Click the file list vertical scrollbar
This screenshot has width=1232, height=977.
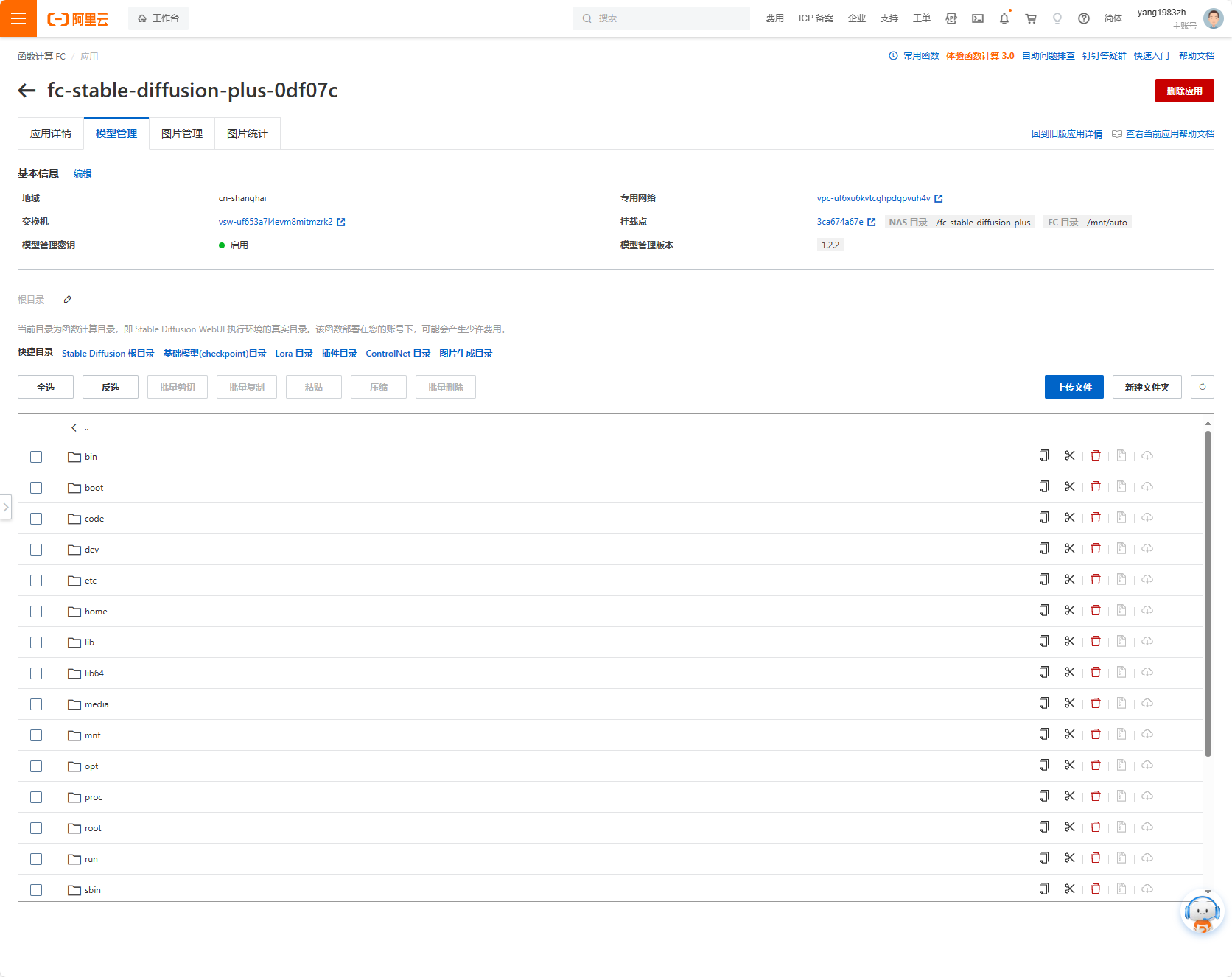(1208, 594)
